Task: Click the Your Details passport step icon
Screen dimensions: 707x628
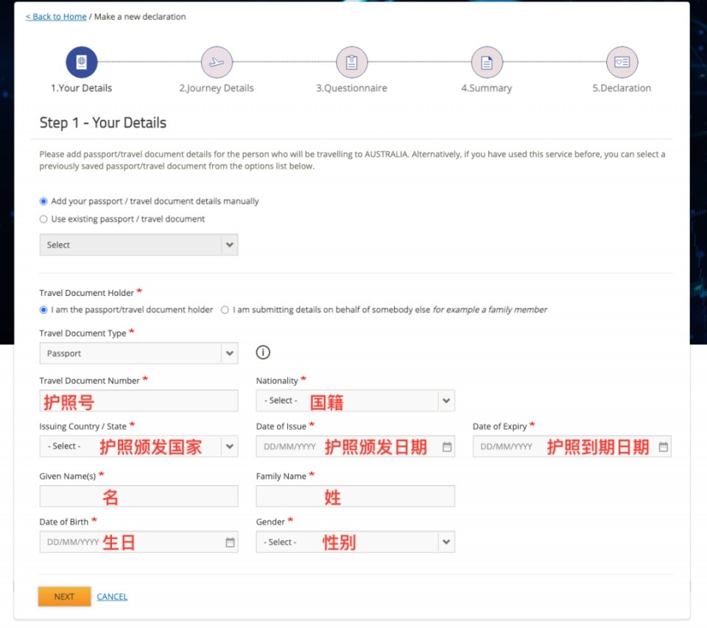Action: [x=81, y=63]
